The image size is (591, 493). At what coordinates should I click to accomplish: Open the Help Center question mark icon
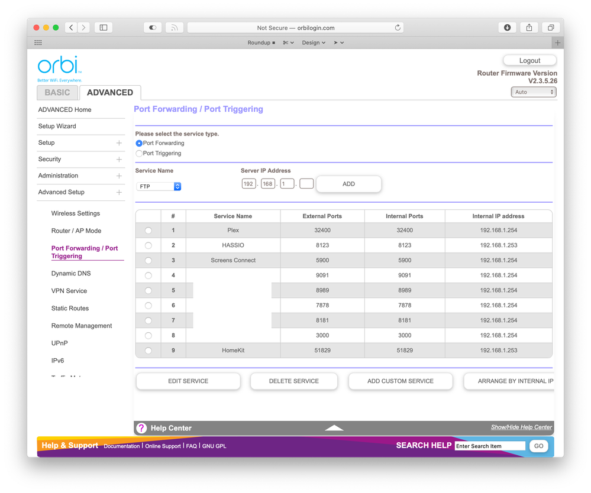coord(141,427)
